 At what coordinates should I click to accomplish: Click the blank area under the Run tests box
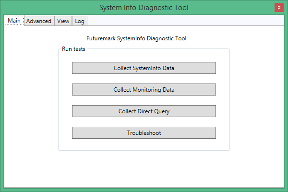pyautogui.click(x=144, y=168)
